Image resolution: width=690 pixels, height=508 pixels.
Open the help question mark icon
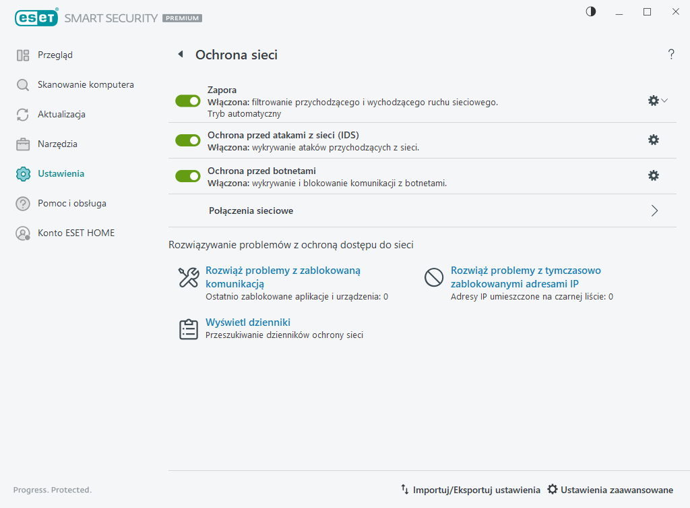click(671, 55)
